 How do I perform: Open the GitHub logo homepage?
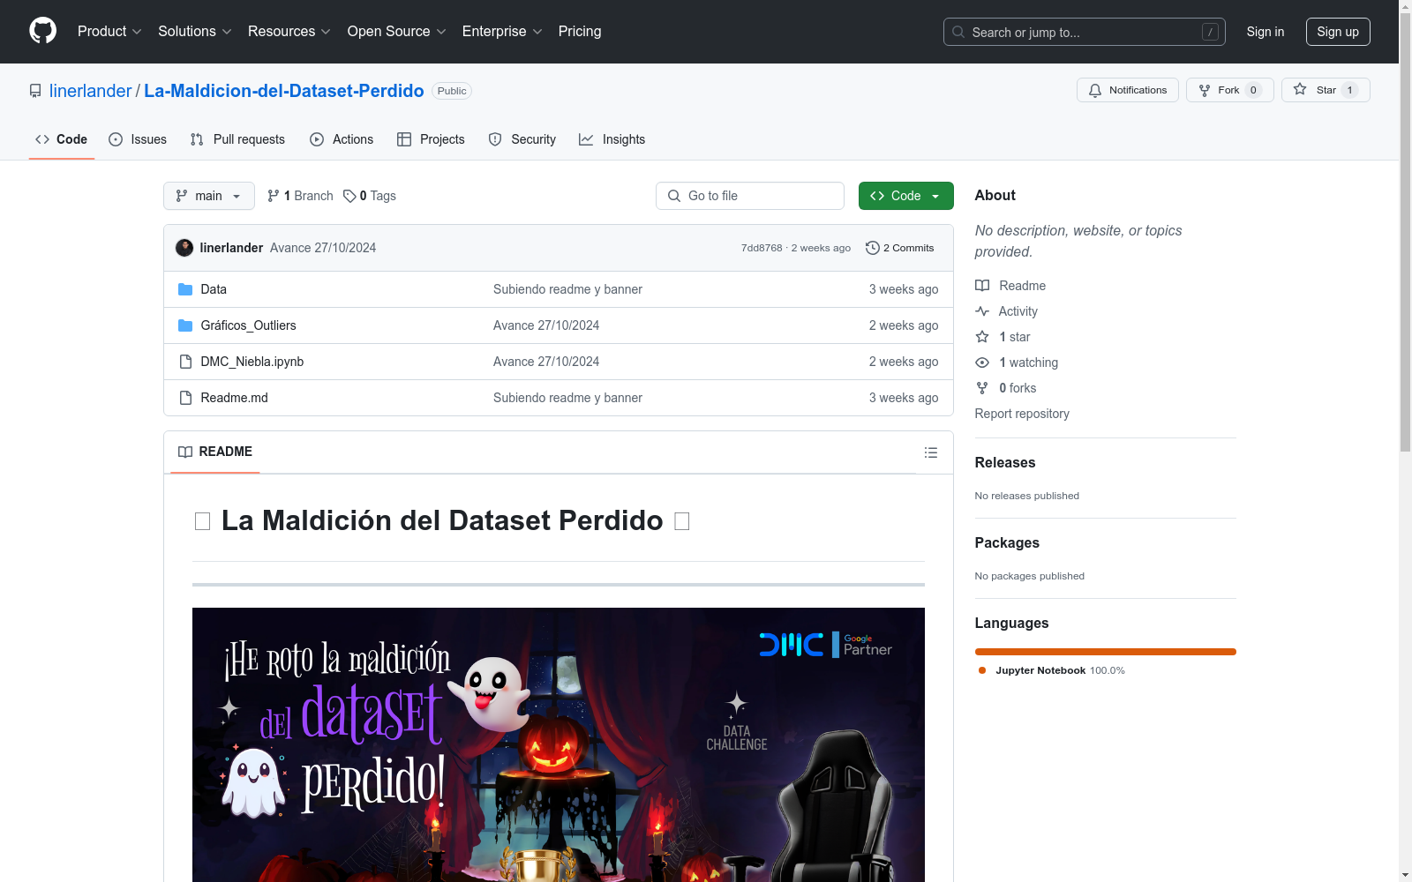[x=42, y=31]
